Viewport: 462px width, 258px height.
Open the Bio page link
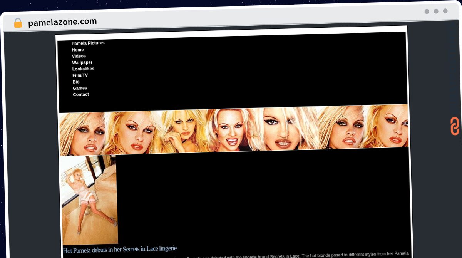pyautogui.click(x=76, y=82)
